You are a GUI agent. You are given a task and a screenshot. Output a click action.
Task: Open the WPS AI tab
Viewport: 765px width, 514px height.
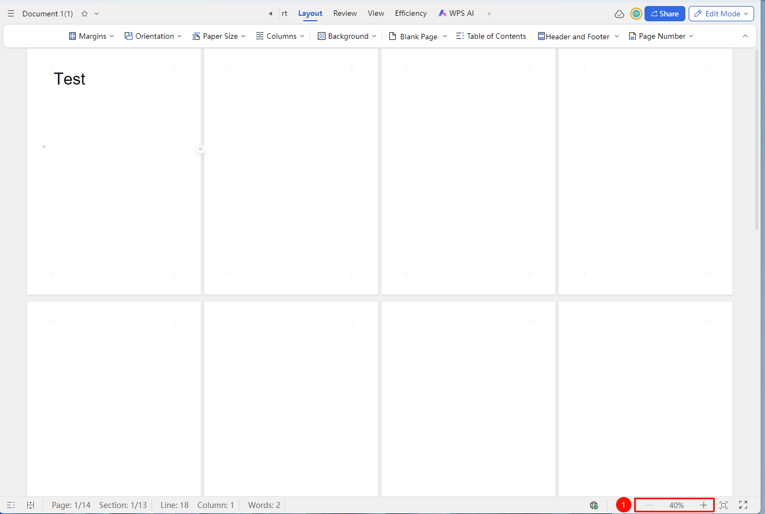pyautogui.click(x=456, y=14)
